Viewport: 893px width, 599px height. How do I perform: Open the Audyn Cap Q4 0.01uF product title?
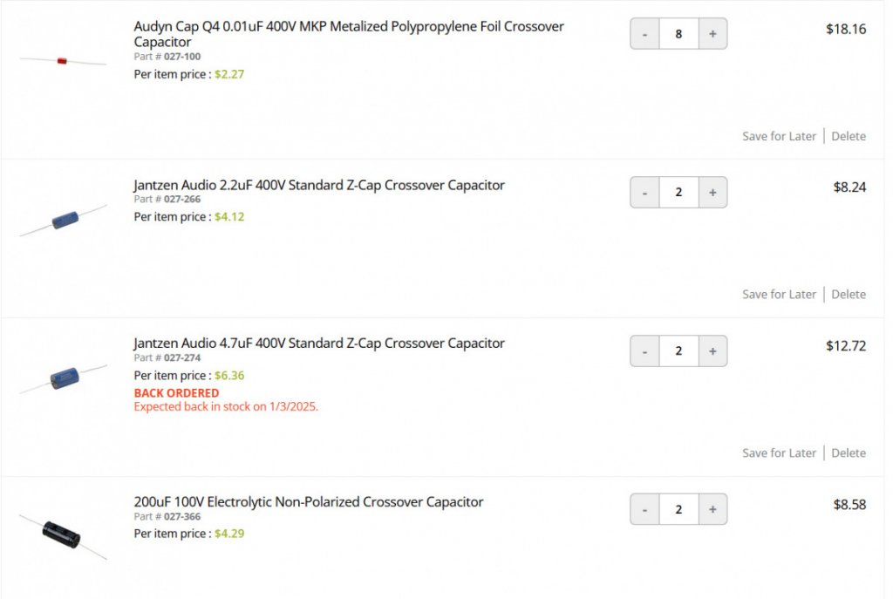[349, 34]
